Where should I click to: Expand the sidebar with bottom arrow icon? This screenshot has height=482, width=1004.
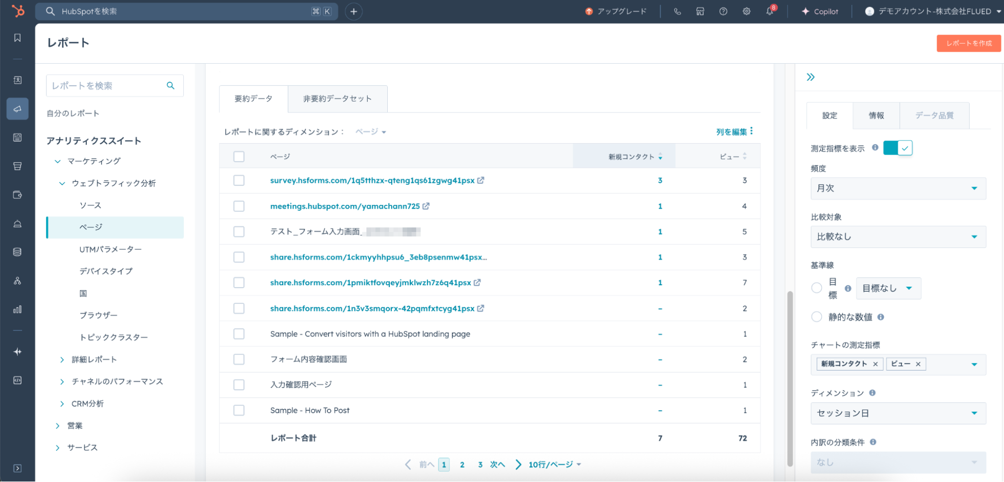coord(18,468)
